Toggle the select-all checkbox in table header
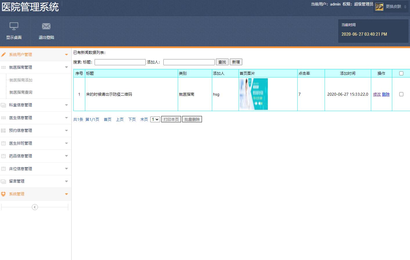Viewport: 410px width, 260px height. coord(401,73)
